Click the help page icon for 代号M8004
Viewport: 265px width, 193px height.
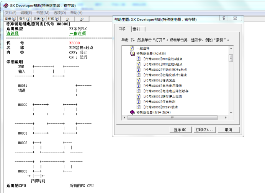pos(138,80)
